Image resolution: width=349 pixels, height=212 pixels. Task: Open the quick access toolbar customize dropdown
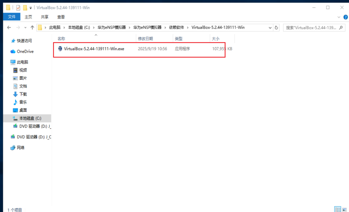tap(31, 8)
